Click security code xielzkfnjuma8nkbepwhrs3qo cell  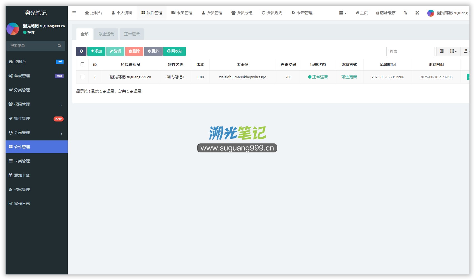242,77
